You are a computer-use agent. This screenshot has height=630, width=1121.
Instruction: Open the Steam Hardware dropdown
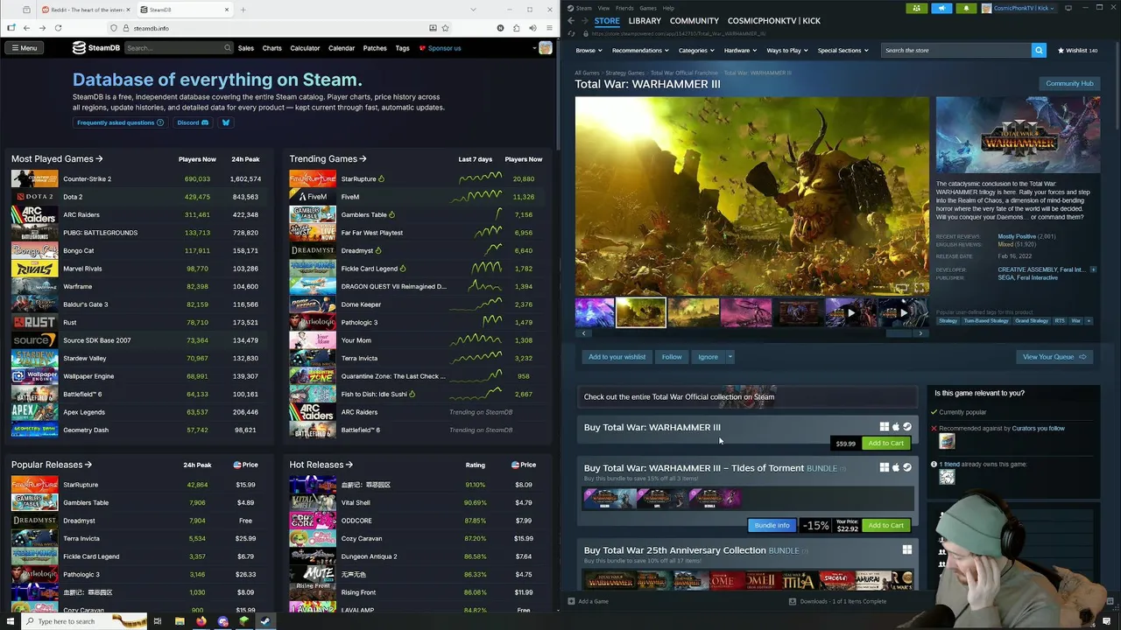coord(740,50)
